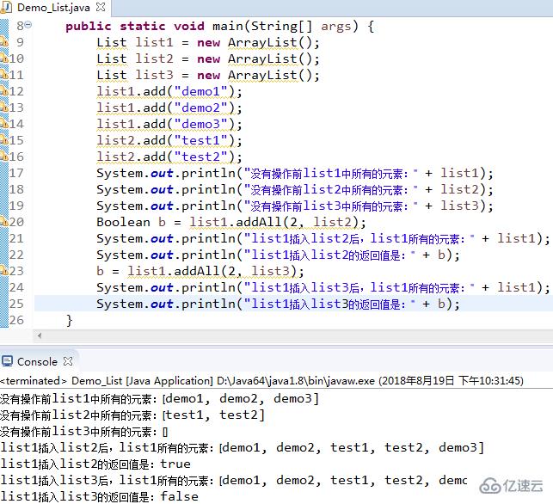Click 'list2' variable declaration on line 10

coord(155,58)
